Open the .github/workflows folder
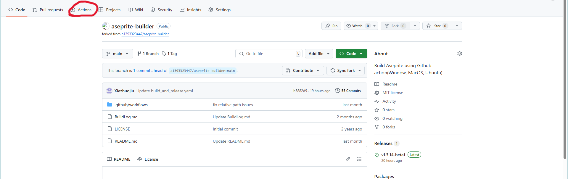The image size is (568, 179). (x=131, y=105)
